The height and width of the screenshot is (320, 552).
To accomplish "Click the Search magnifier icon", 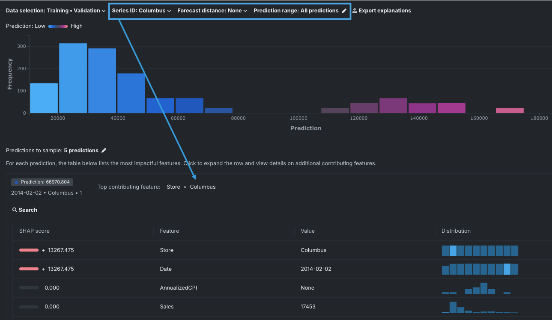I will point(15,210).
